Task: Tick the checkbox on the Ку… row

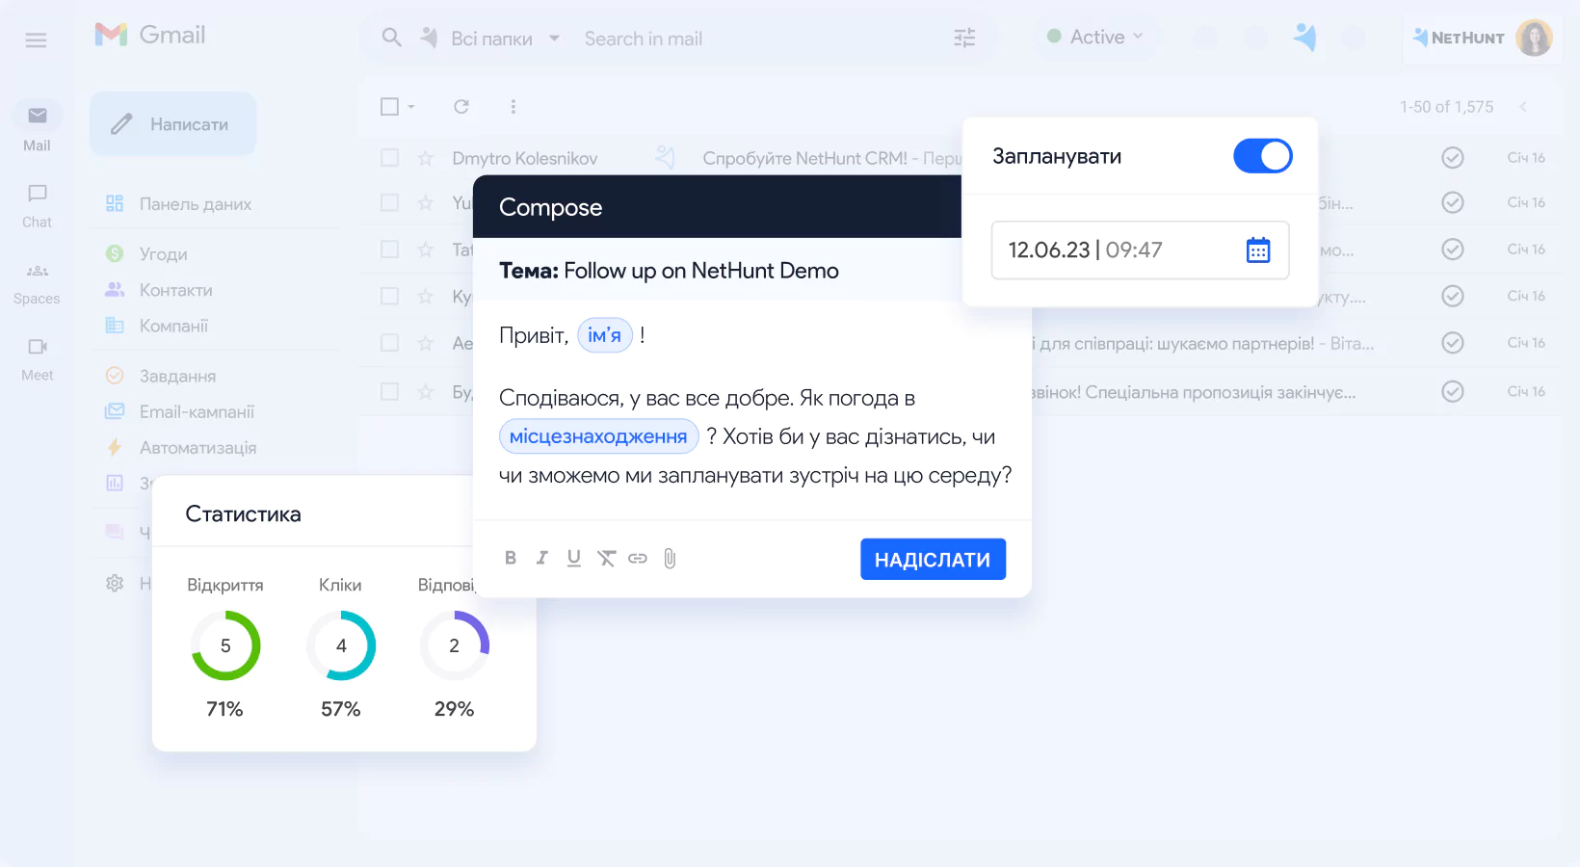Action: [x=389, y=296]
